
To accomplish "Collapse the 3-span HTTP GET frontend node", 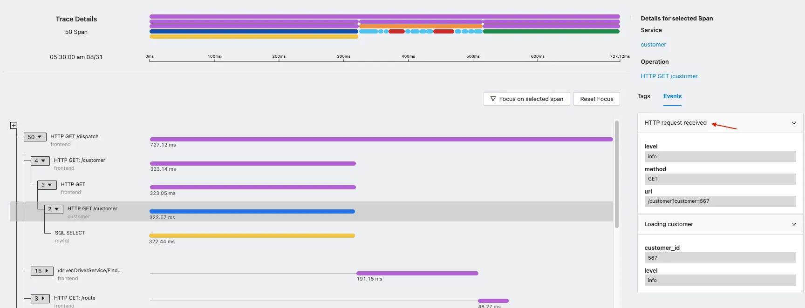I will (47, 185).
